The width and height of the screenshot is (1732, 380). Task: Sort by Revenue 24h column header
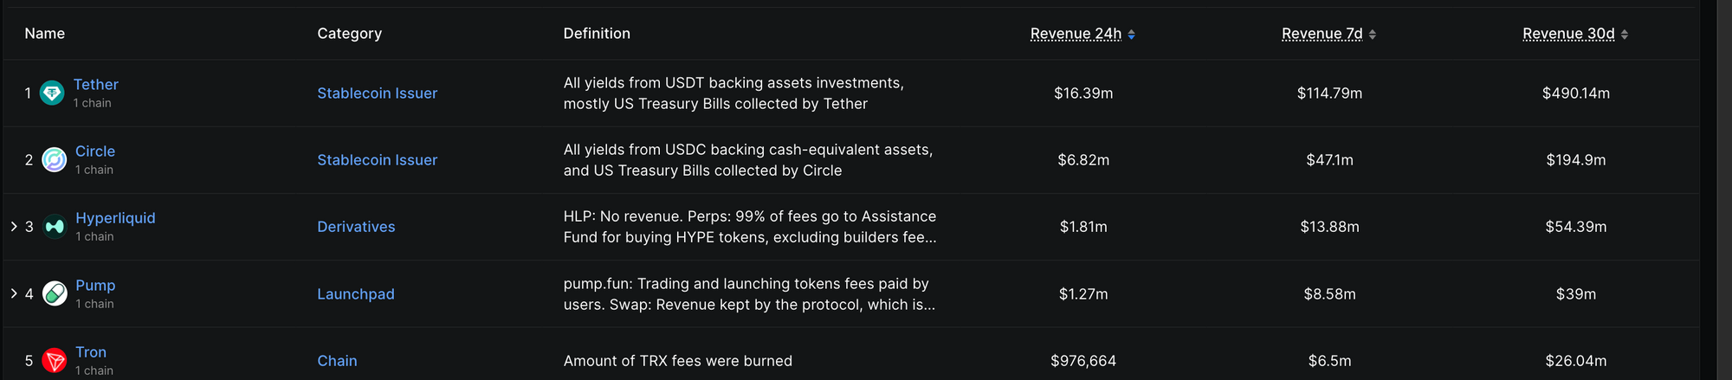[1076, 34]
